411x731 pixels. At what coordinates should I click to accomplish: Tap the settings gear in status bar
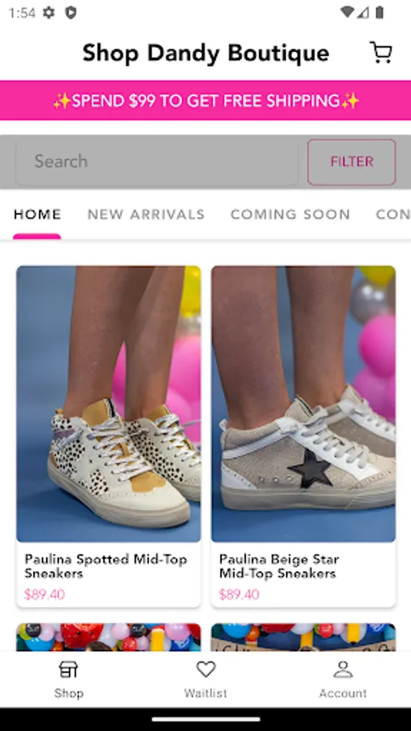pyautogui.click(x=49, y=12)
